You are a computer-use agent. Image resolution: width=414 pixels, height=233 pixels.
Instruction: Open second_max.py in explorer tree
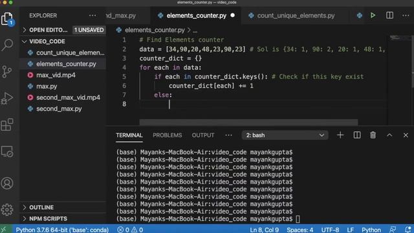[x=63, y=109]
